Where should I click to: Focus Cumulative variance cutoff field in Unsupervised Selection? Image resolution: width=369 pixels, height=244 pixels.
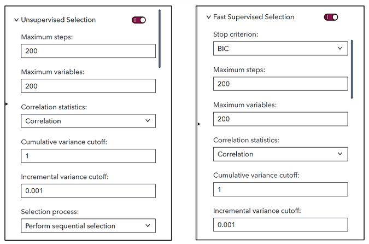(x=88, y=156)
